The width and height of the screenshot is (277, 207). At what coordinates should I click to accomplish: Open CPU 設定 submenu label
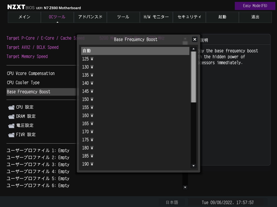[x=25, y=107]
